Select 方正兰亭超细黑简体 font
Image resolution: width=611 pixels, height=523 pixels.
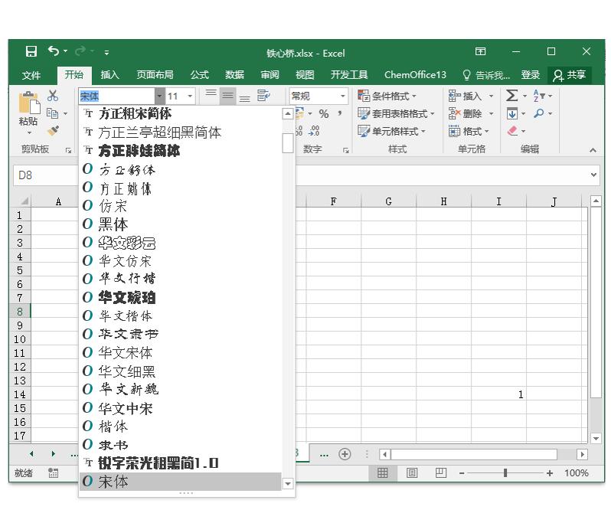pyautogui.click(x=181, y=132)
